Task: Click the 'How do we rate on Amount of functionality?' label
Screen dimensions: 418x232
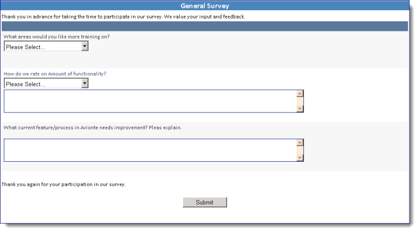Action: tap(55, 74)
